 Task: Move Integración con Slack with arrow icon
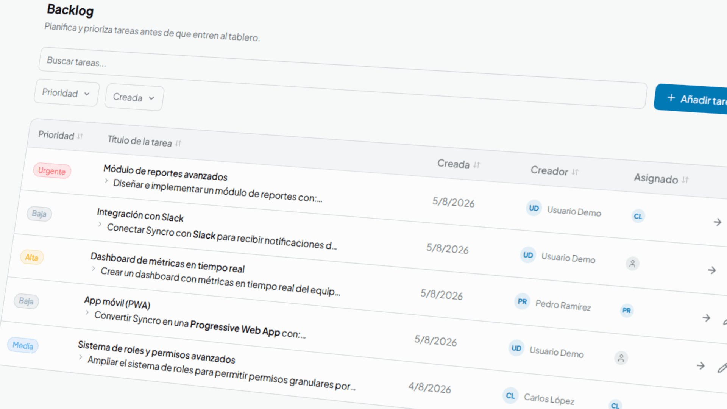pyautogui.click(x=712, y=270)
